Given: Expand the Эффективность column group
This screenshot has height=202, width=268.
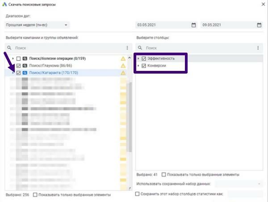Looking at the screenshot, I should point(138,58).
